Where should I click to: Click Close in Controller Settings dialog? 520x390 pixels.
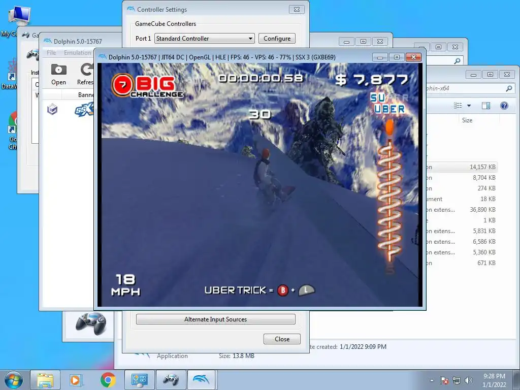[x=282, y=339]
